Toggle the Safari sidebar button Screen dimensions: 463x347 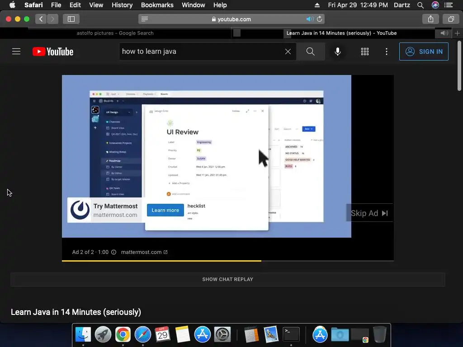point(71,19)
